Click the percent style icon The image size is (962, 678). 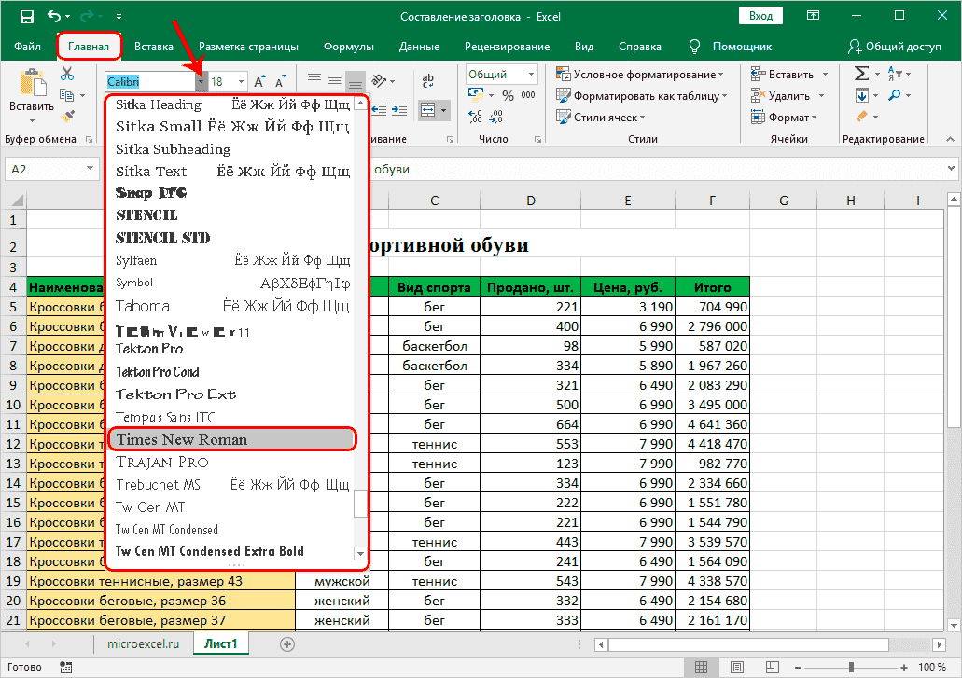(x=508, y=95)
